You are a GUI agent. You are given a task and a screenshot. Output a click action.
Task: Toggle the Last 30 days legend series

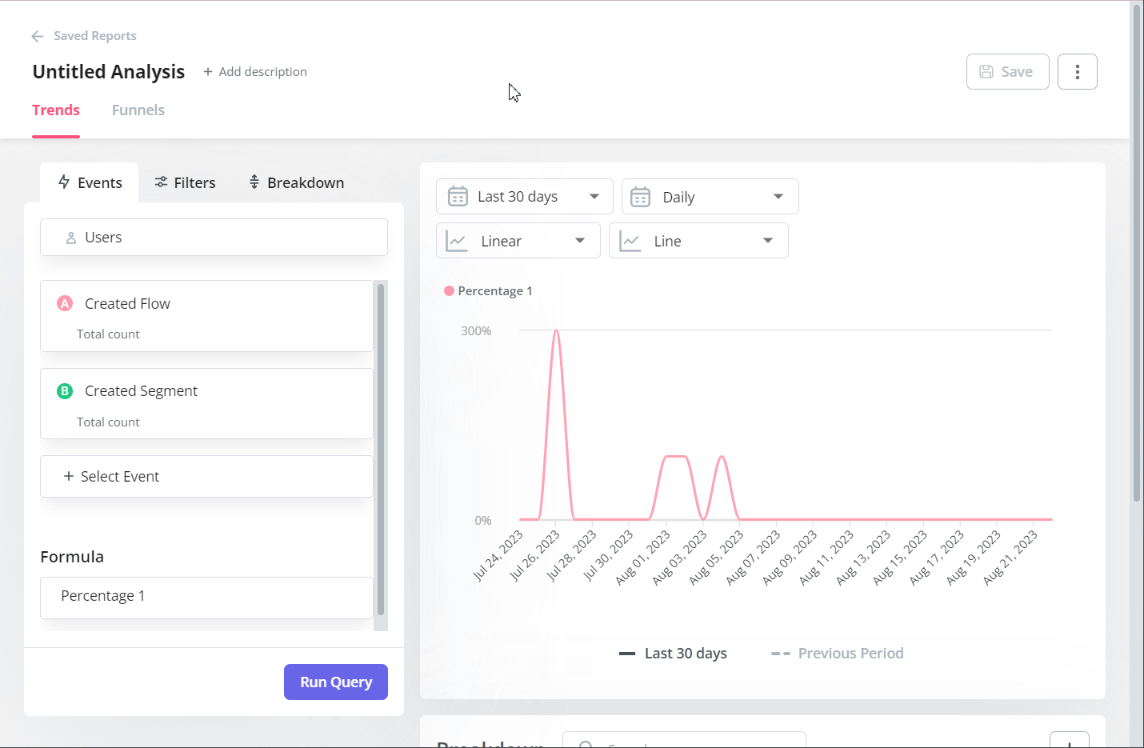673,654
